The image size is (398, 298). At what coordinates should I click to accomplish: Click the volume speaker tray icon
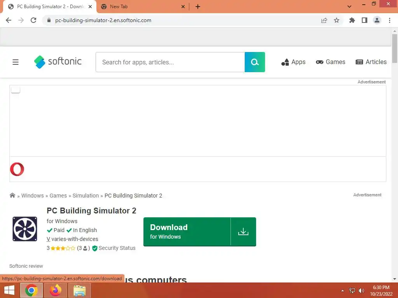[x=361, y=291]
